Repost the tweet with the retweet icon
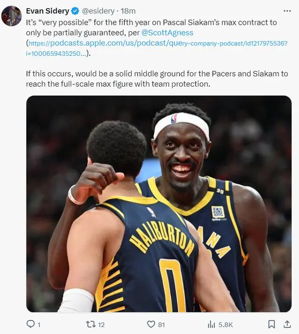The height and width of the screenshot is (334, 299). coord(91,324)
